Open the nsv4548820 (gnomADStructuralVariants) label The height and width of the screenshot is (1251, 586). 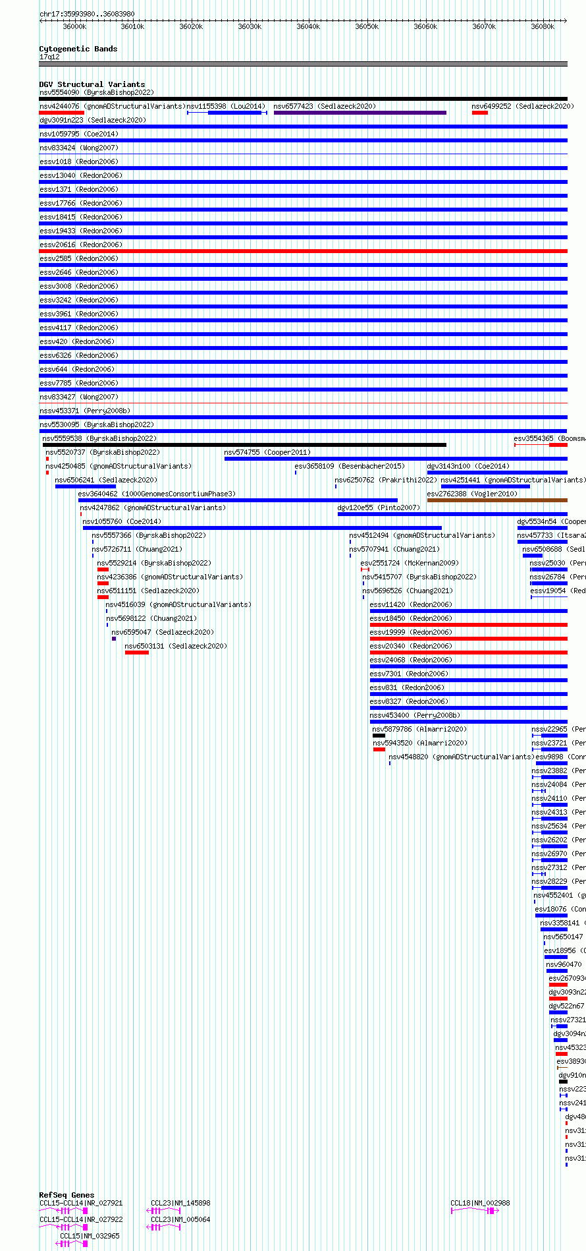[x=461, y=757]
